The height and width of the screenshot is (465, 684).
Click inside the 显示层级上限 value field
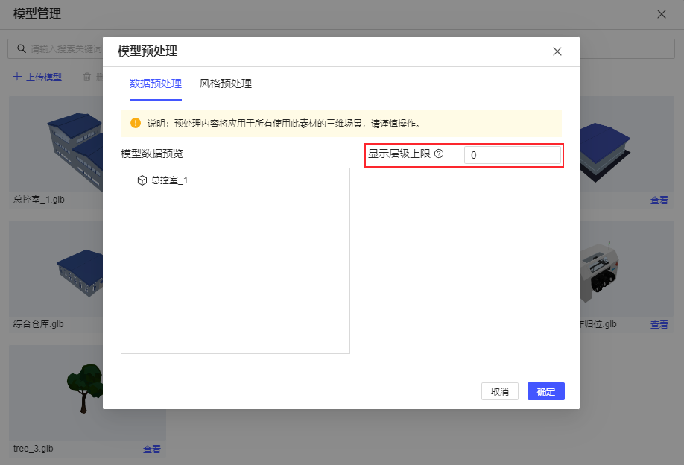[513, 154]
